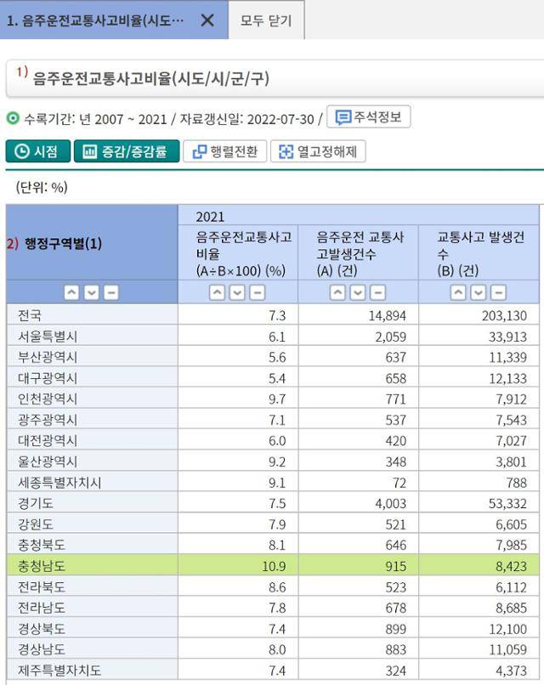Click the 인천광역시 ratio 9.7
Image resolution: width=544 pixels, height=685 pixels.
tap(277, 399)
